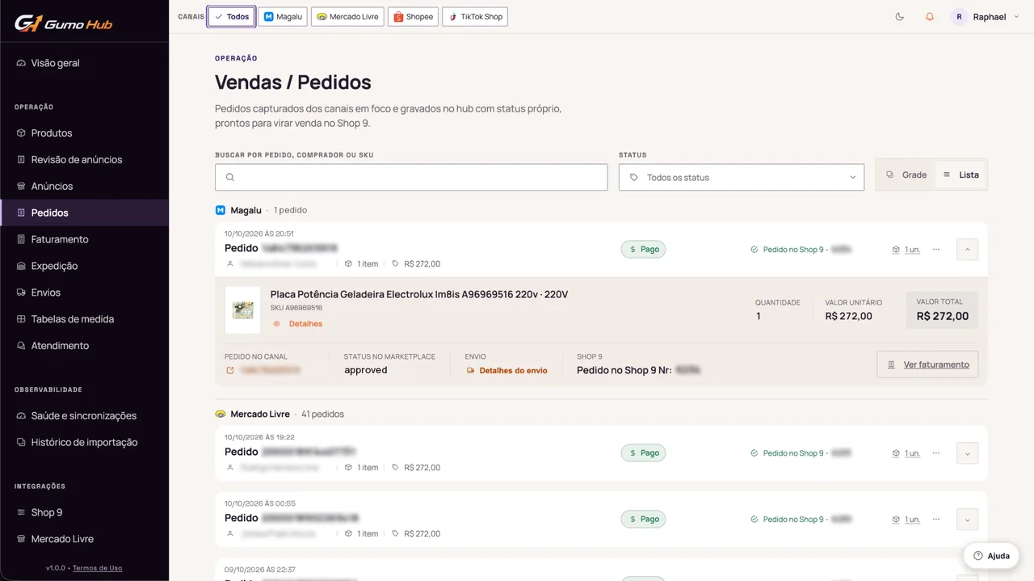Select Pedidos in sidebar

click(x=84, y=213)
